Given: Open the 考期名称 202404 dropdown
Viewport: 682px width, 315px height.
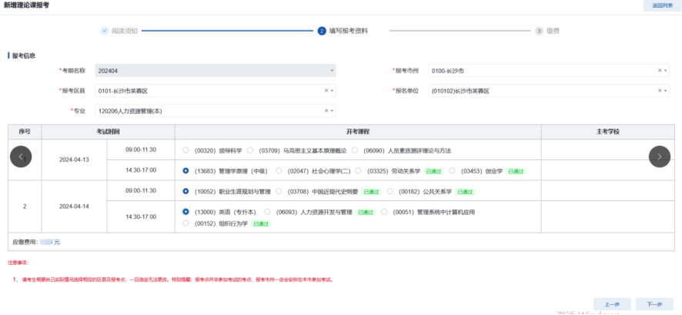Looking at the screenshot, I should [216, 71].
